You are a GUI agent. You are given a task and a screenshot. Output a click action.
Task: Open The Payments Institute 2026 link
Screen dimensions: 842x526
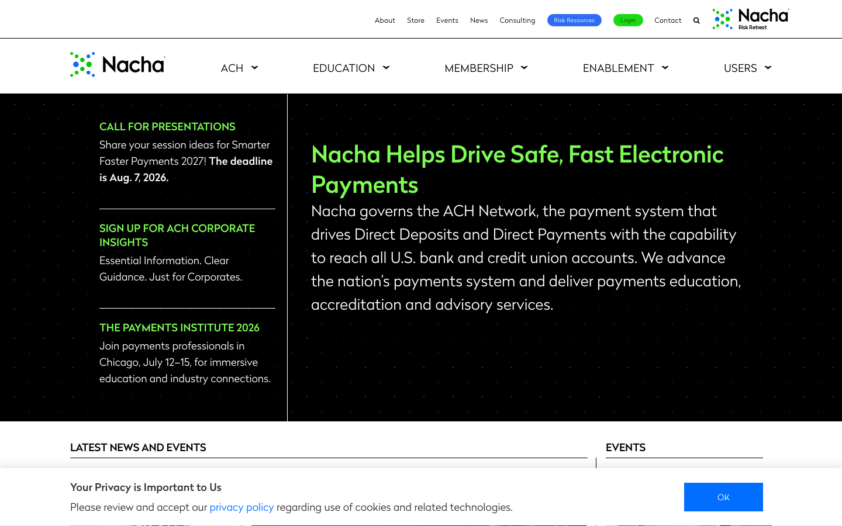tap(180, 328)
